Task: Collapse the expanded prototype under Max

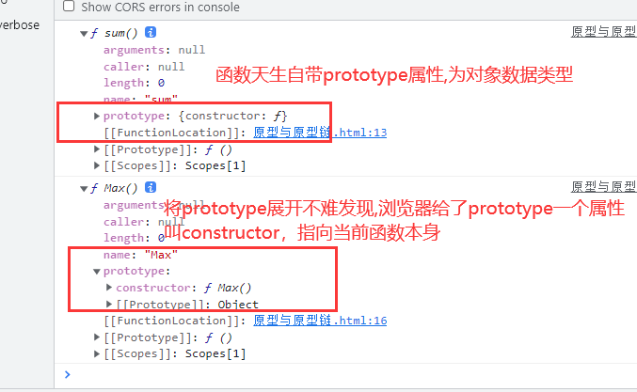Action: 96,271
